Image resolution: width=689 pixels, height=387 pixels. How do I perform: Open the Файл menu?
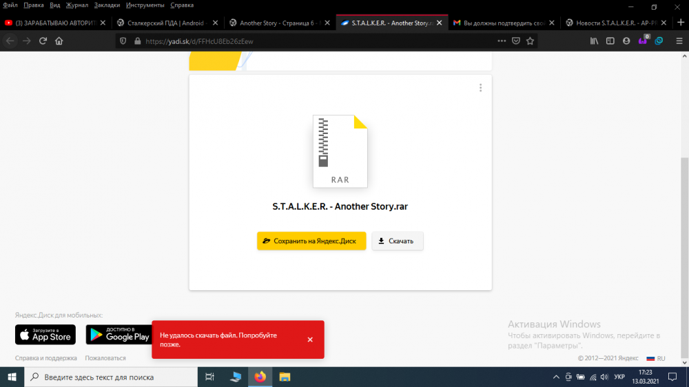[10, 5]
